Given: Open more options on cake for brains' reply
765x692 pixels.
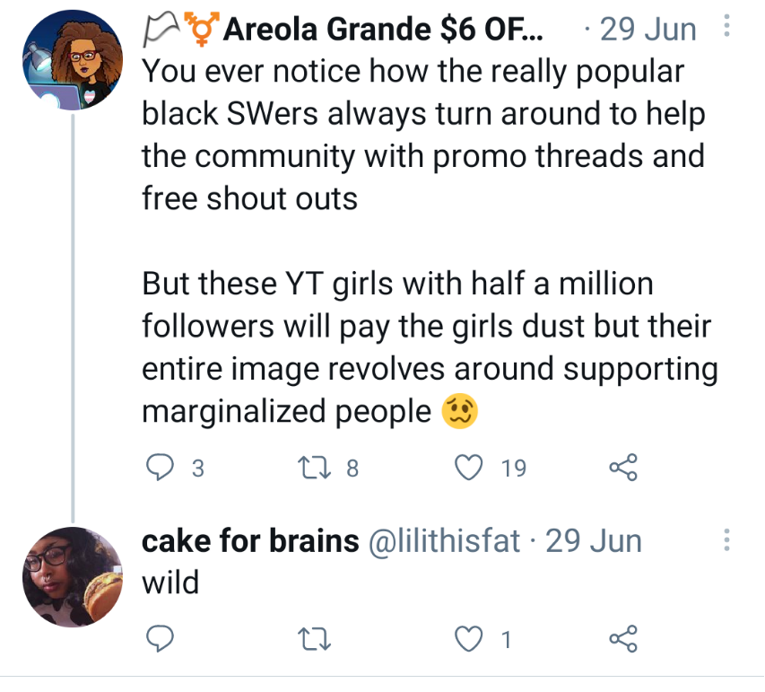Looking at the screenshot, I should (x=726, y=541).
